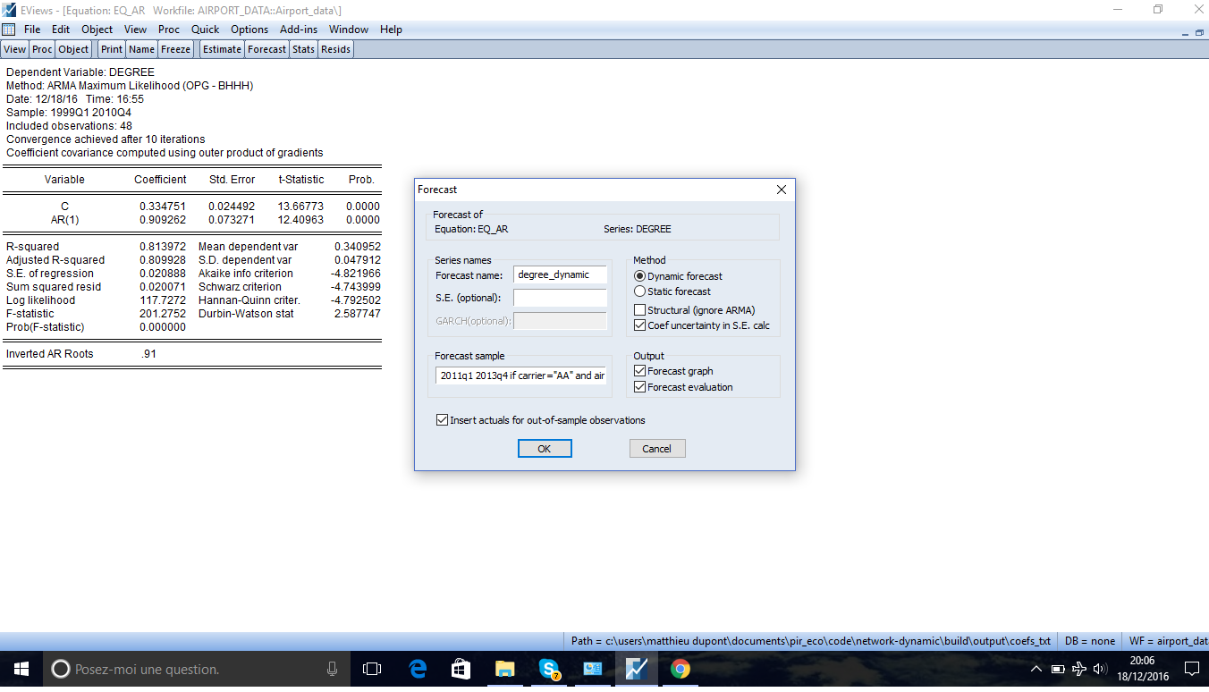Click the Cortana microphone icon

point(332,669)
